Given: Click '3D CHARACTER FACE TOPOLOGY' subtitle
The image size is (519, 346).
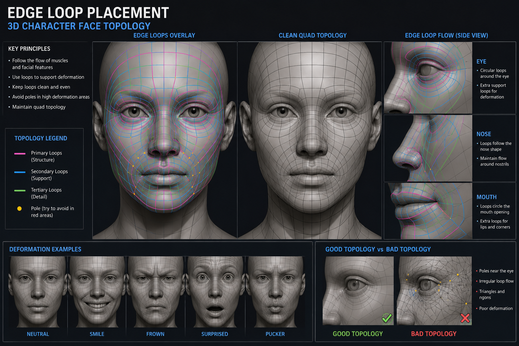Looking at the screenshot, I should [79, 26].
